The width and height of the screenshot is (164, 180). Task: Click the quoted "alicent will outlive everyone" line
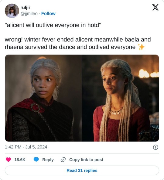(x=53, y=25)
